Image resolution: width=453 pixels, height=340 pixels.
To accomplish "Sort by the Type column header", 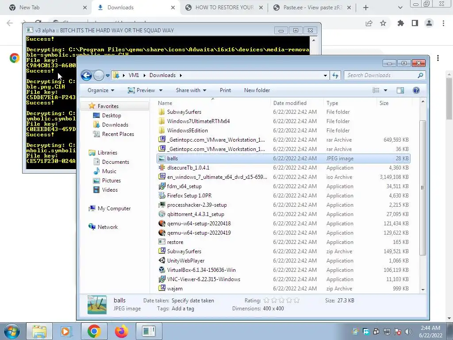I will pyautogui.click(x=332, y=103).
